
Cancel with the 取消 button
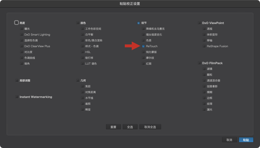point(229,140)
